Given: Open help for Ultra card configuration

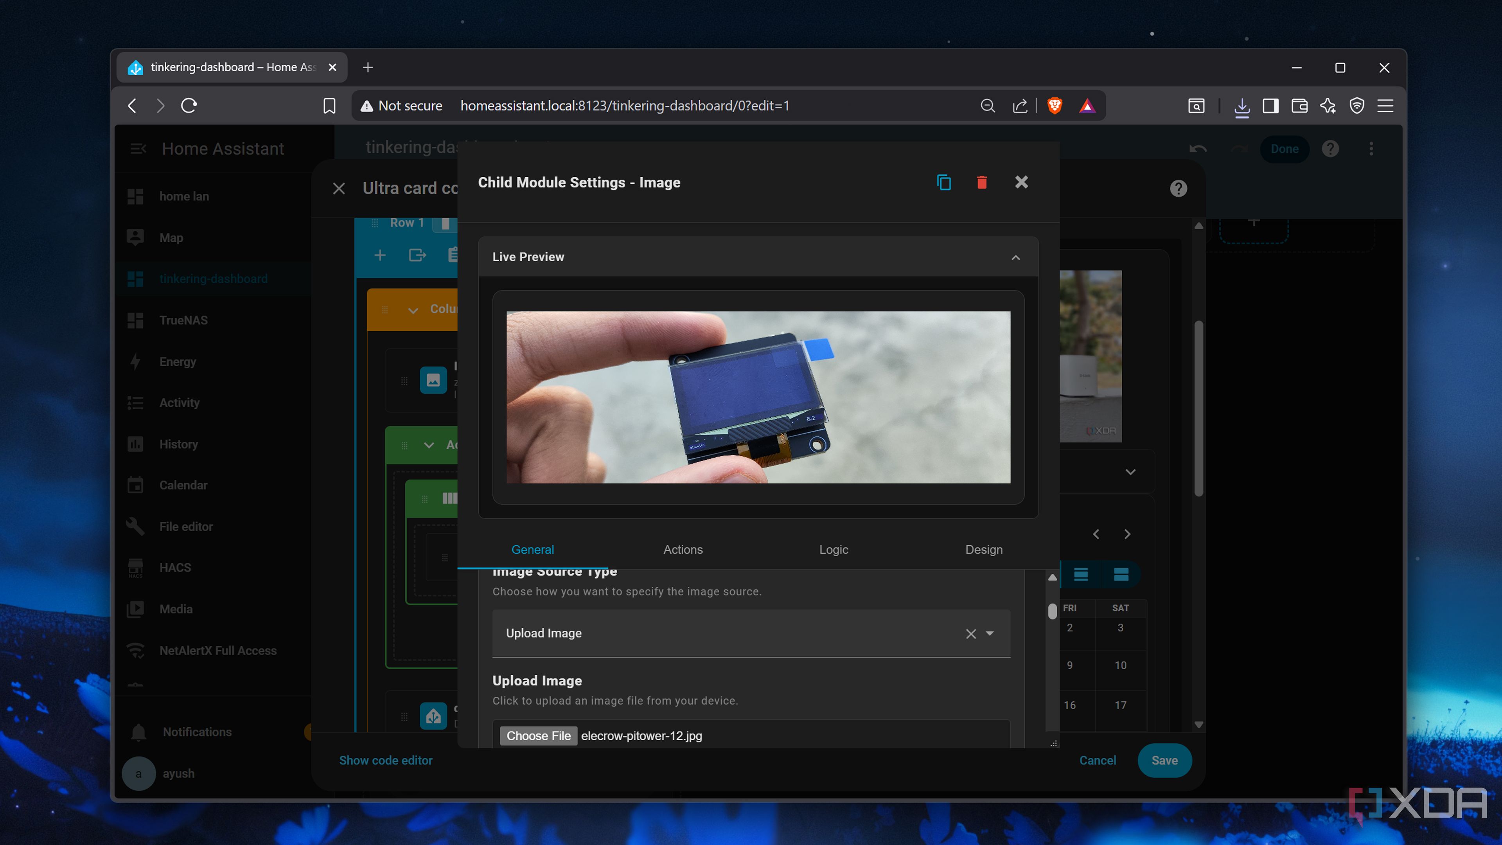Looking at the screenshot, I should pos(1179,188).
